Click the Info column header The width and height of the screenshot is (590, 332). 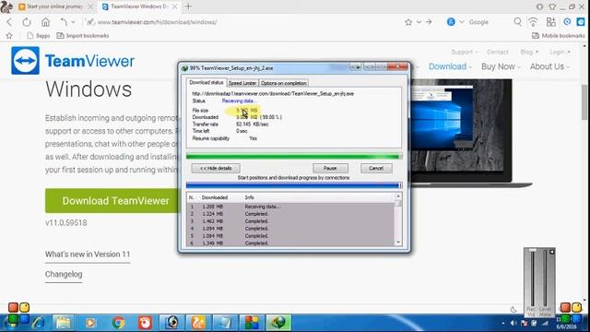pos(250,197)
